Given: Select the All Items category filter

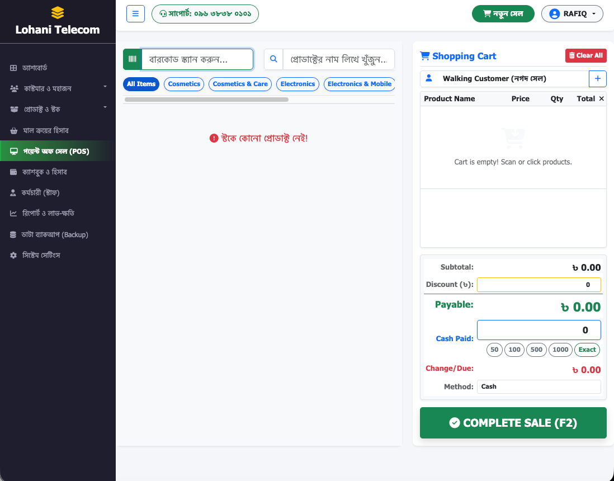Looking at the screenshot, I should pyautogui.click(x=141, y=84).
